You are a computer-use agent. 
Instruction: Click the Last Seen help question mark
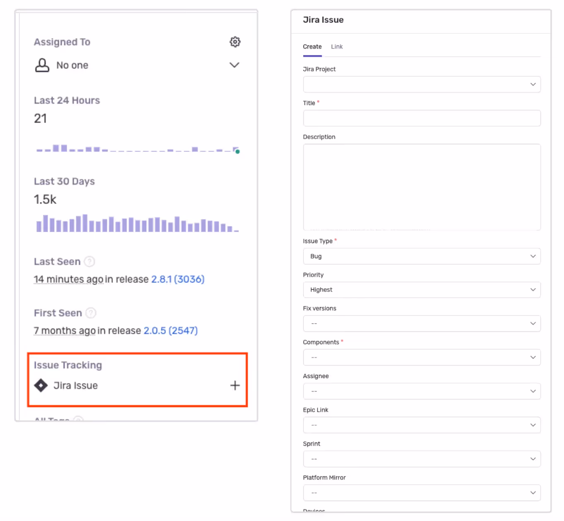click(x=89, y=262)
